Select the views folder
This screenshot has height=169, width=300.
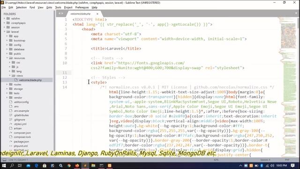click(x=19, y=76)
